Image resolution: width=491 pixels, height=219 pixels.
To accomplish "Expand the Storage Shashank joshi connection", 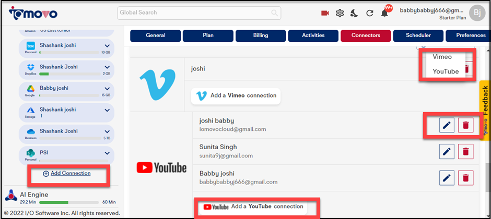I will [x=107, y=110].
